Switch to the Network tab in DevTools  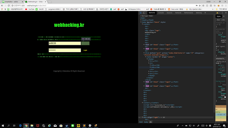pos(178,13)
